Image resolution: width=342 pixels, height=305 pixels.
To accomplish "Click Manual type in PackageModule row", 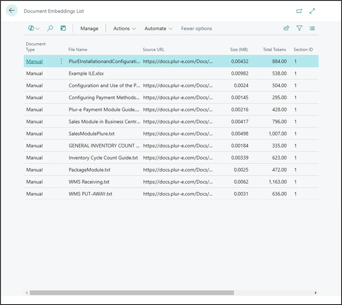I will tap(34, 170).
